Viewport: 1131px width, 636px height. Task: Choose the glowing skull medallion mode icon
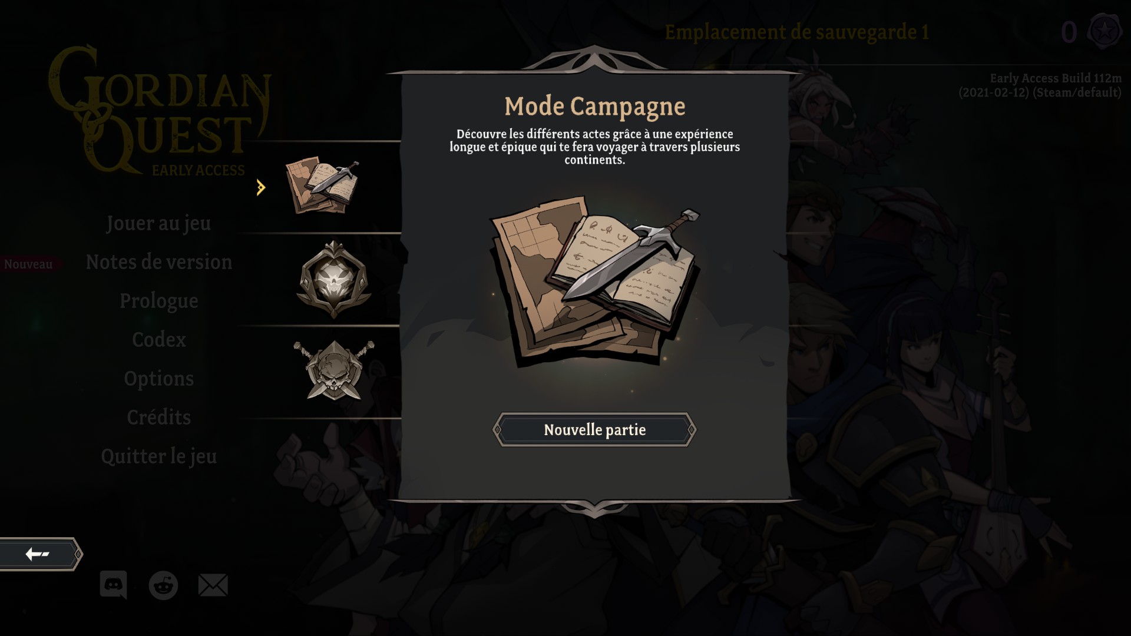point(334,279)
